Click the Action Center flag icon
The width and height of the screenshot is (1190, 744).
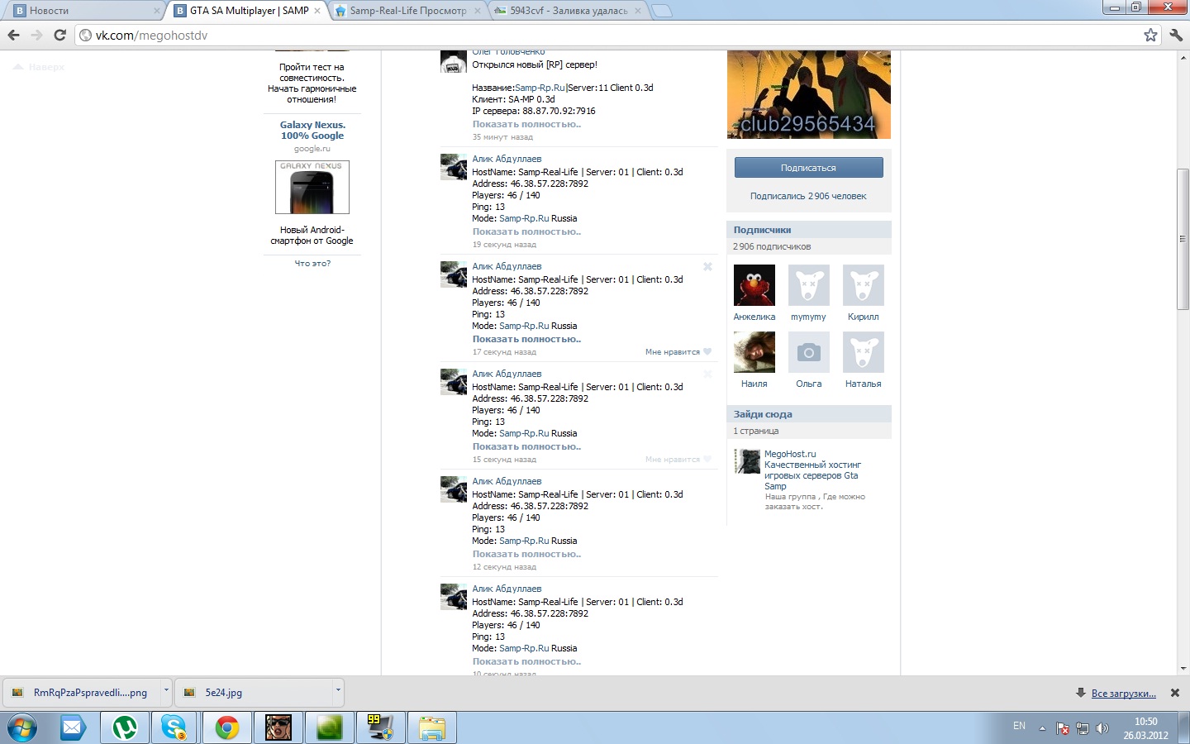pyautogui.click(x=1063, y=728)
